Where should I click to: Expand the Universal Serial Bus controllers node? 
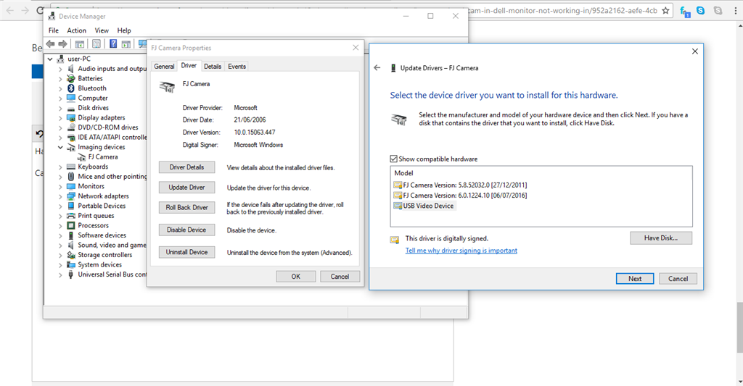60,275
